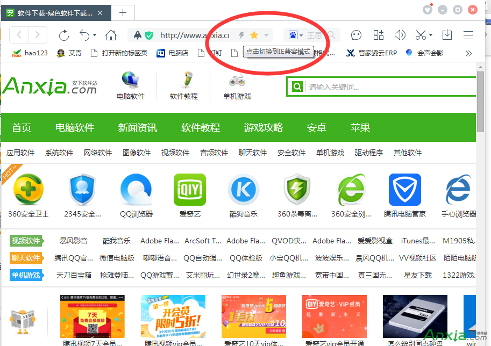Open the 应用软件 subcategory

[x=20, y=153]
